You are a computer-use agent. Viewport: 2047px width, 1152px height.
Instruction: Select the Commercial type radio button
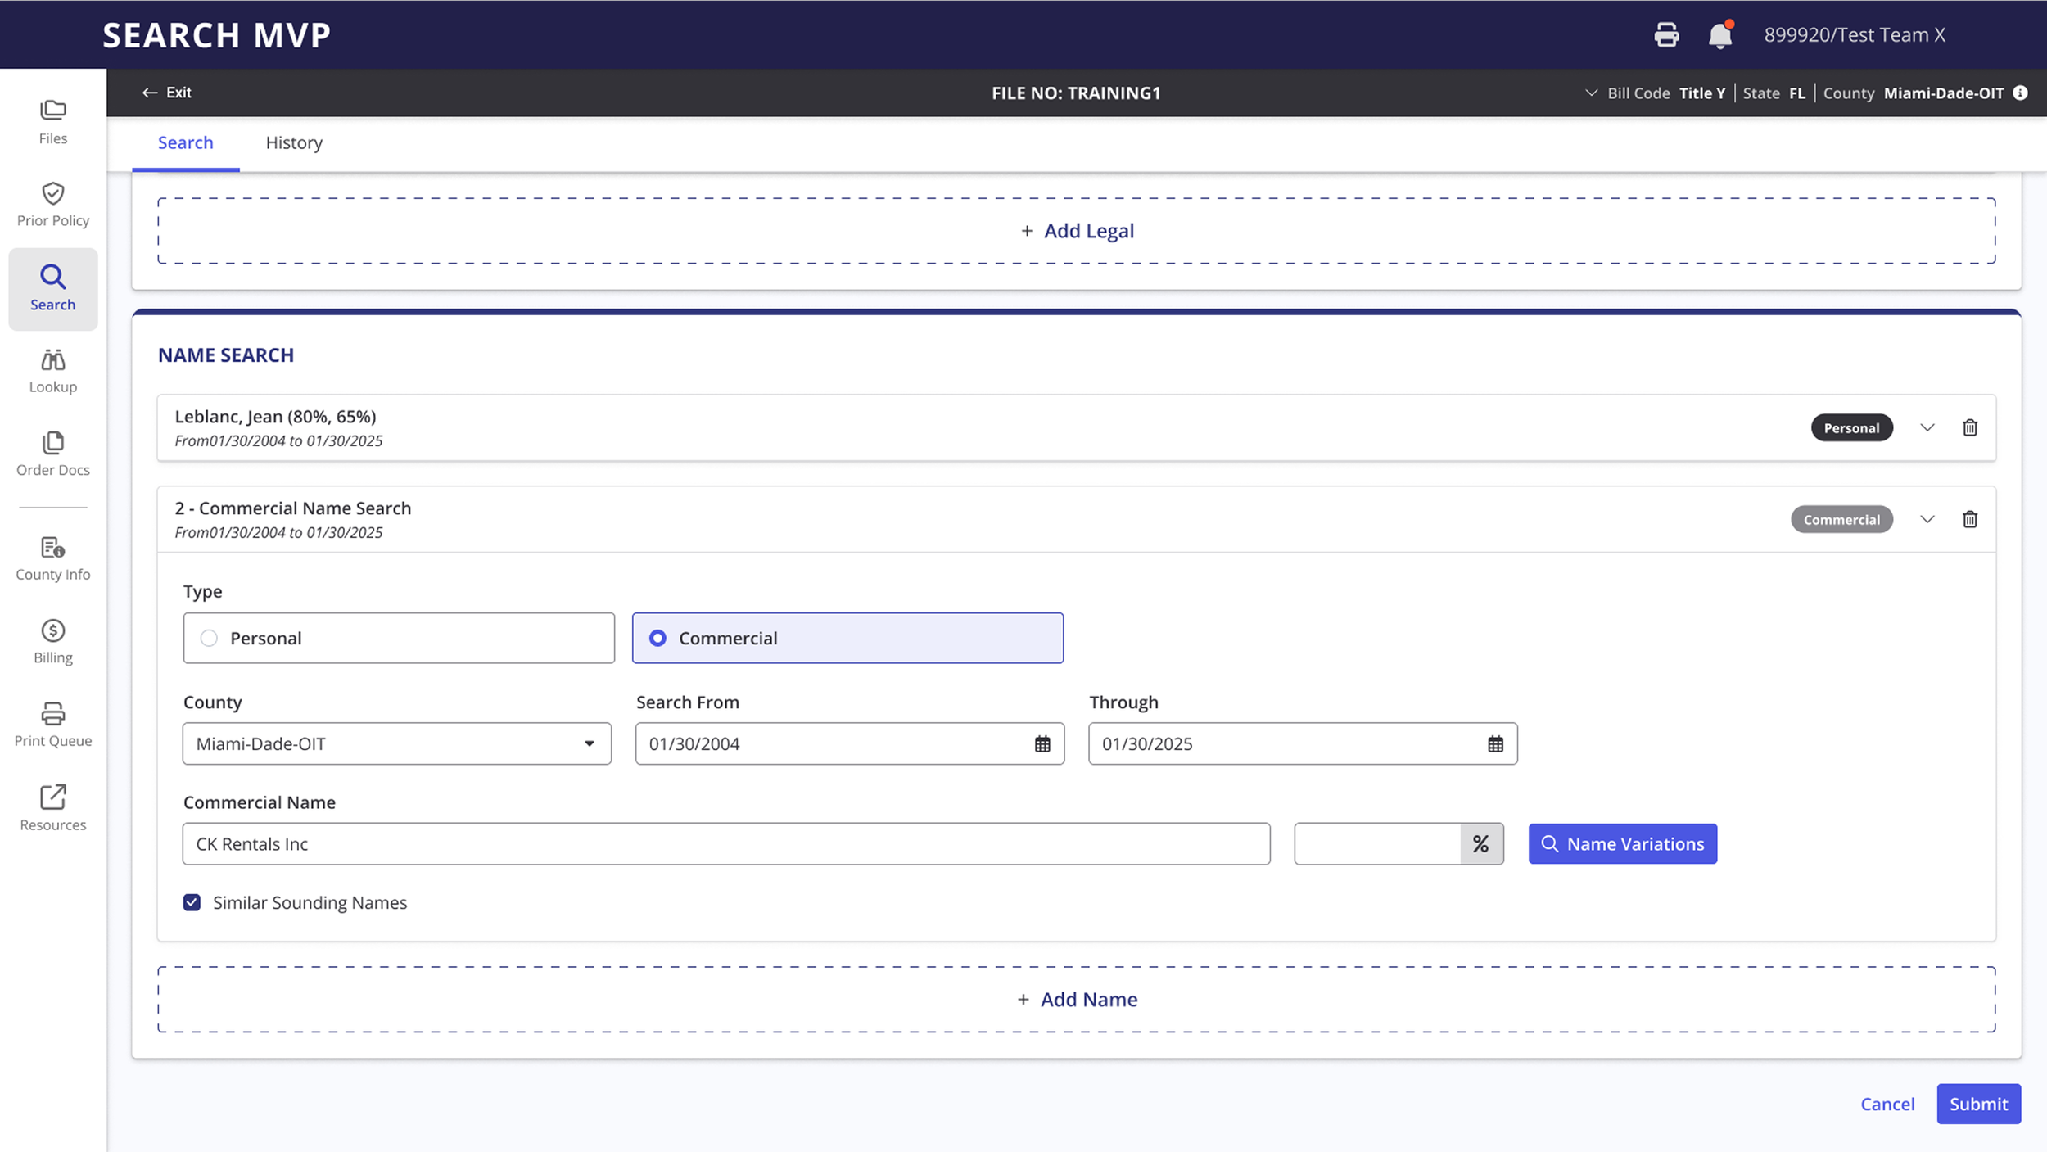coord(657,638)
